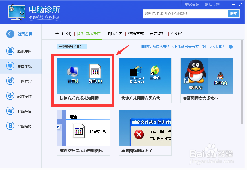Screen dimensions: 247x170
Task: Select the 桌面图标 monitor sidebar icon
Action: click(x=10, y=66)
